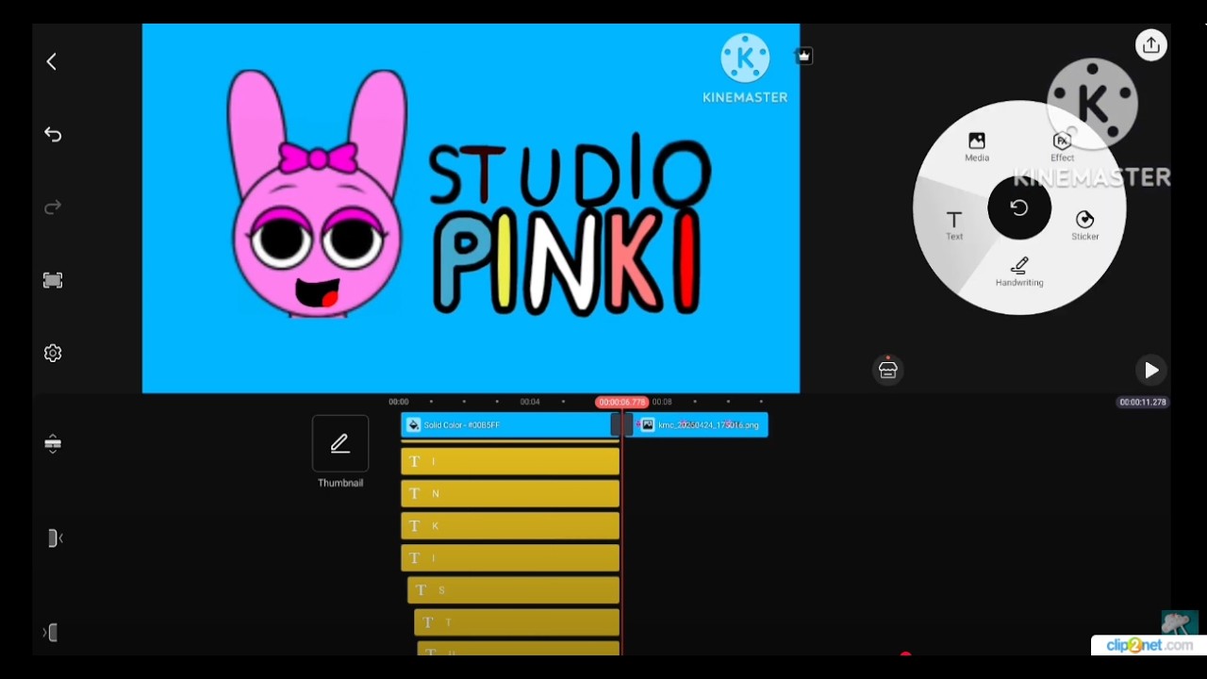Select the text layer labeled T

[517, 622]
